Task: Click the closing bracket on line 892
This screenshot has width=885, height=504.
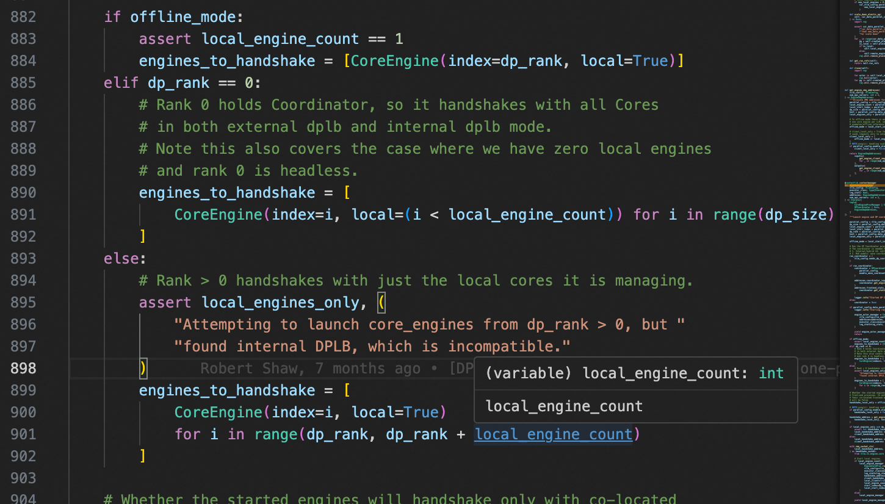Action: click(143, 236)
